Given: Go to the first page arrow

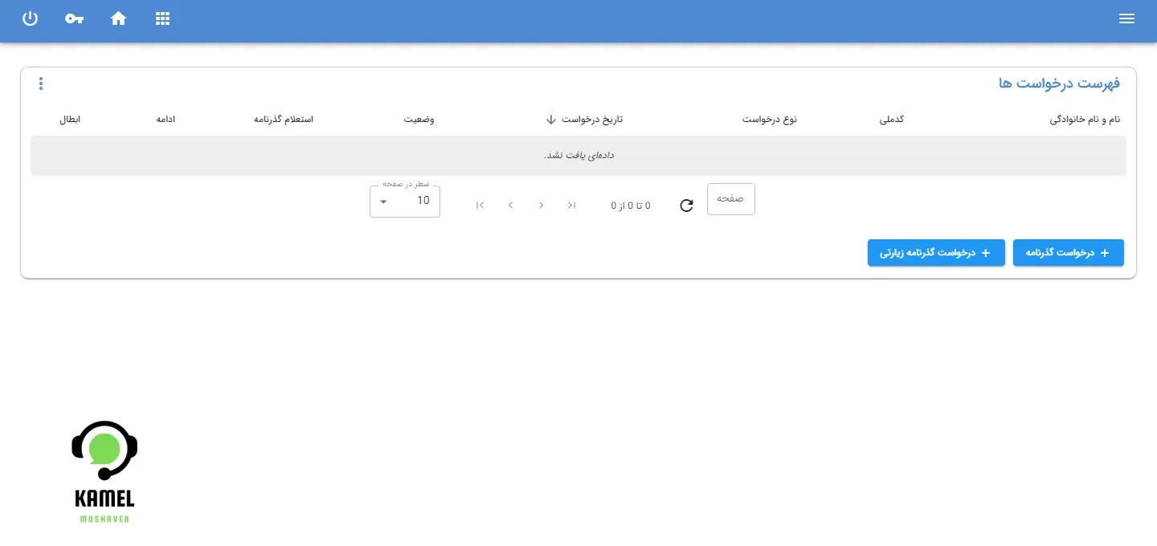Looking at the screenshot, I should (571, 206).
